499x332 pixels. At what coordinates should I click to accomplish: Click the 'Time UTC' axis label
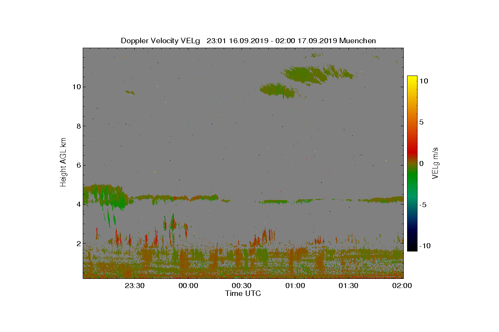pos(243,293)
